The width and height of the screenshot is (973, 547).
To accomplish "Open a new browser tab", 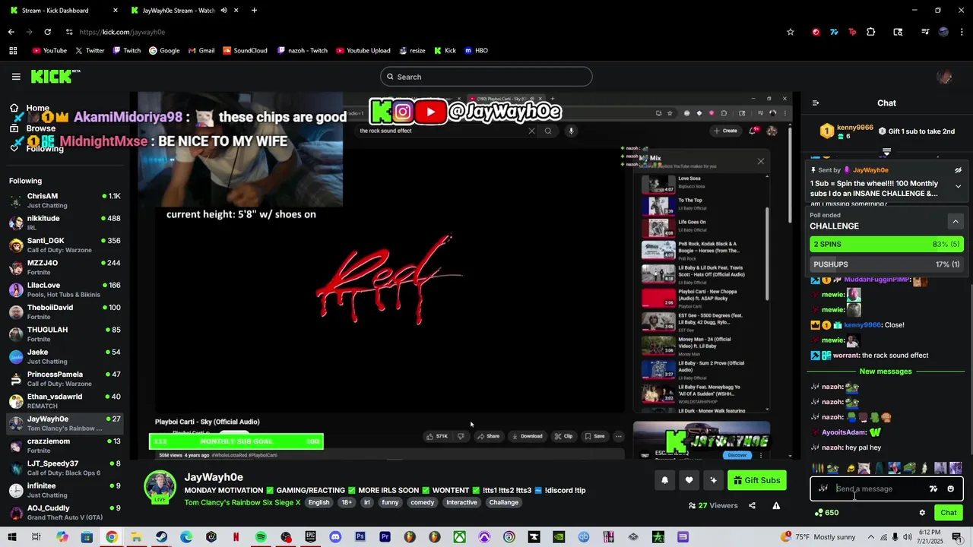I will 254,11.
